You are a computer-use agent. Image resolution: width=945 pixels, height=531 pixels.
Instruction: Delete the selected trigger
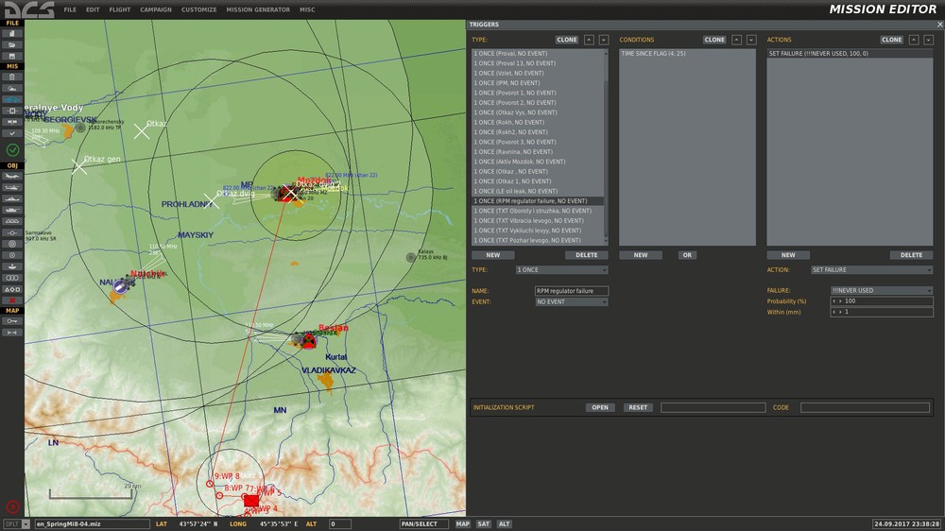coord(587,255)
